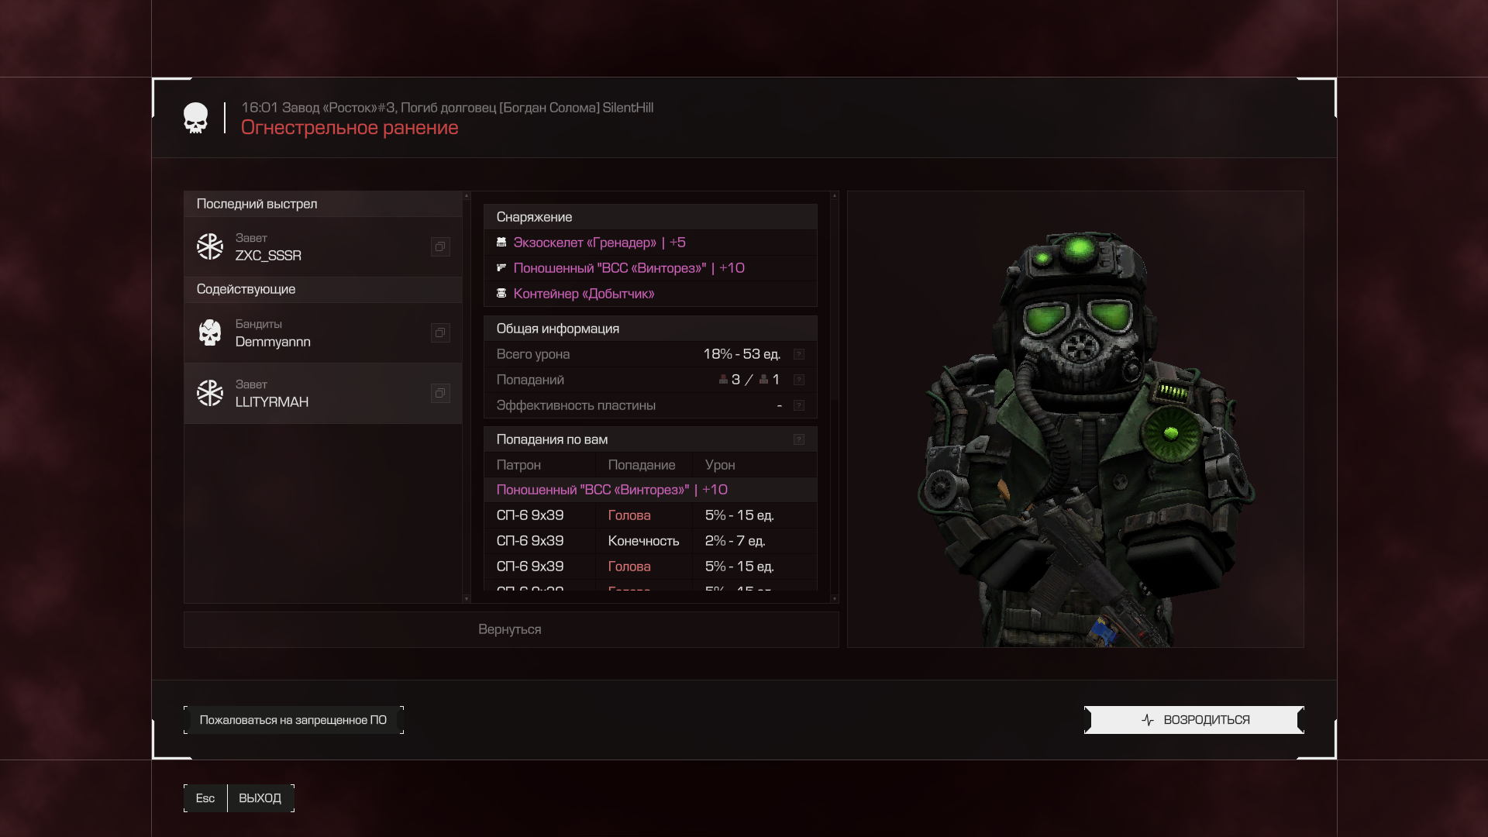This screenshot has height=837, width=1488.
Task: Open help icon in Попадания по вам header
Action: coord(799,439)
